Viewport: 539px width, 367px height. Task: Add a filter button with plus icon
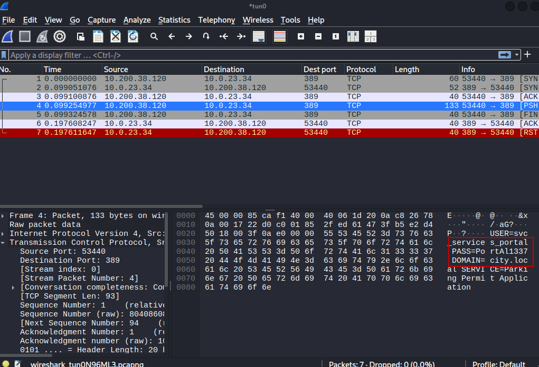pos(527,55)
